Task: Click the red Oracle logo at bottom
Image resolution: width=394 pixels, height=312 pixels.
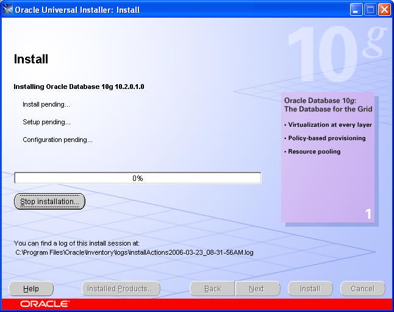Action: pos(45,303)
